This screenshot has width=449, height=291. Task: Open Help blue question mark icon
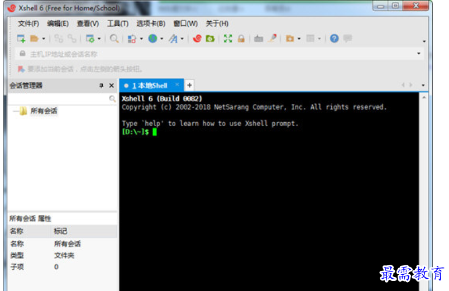point(334,39)
